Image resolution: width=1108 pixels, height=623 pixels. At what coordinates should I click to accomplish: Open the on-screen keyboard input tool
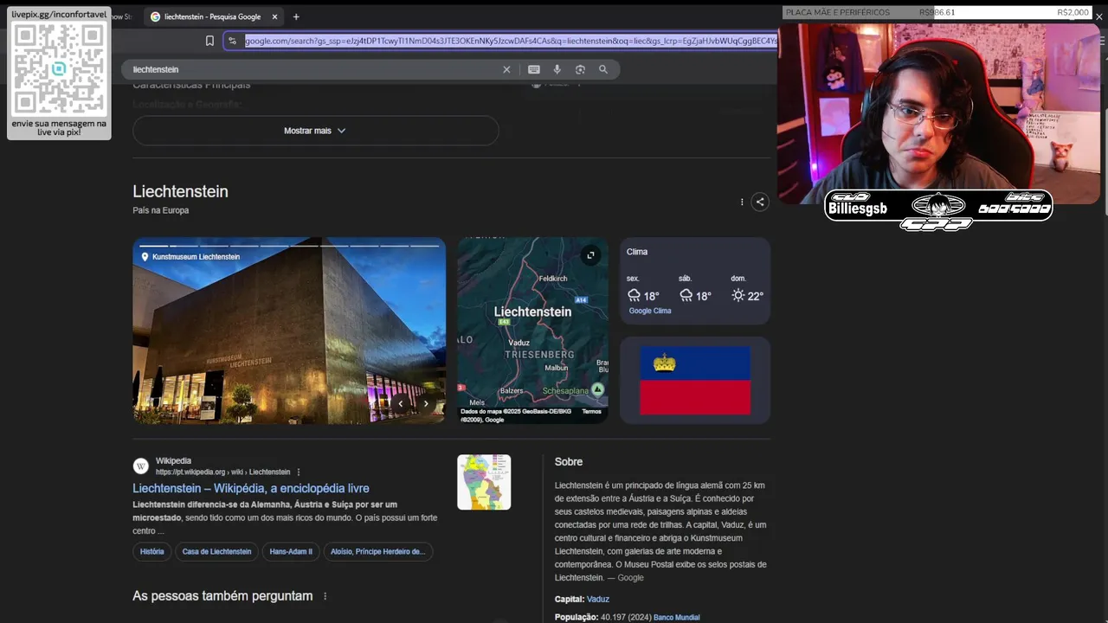coord(534,69)
